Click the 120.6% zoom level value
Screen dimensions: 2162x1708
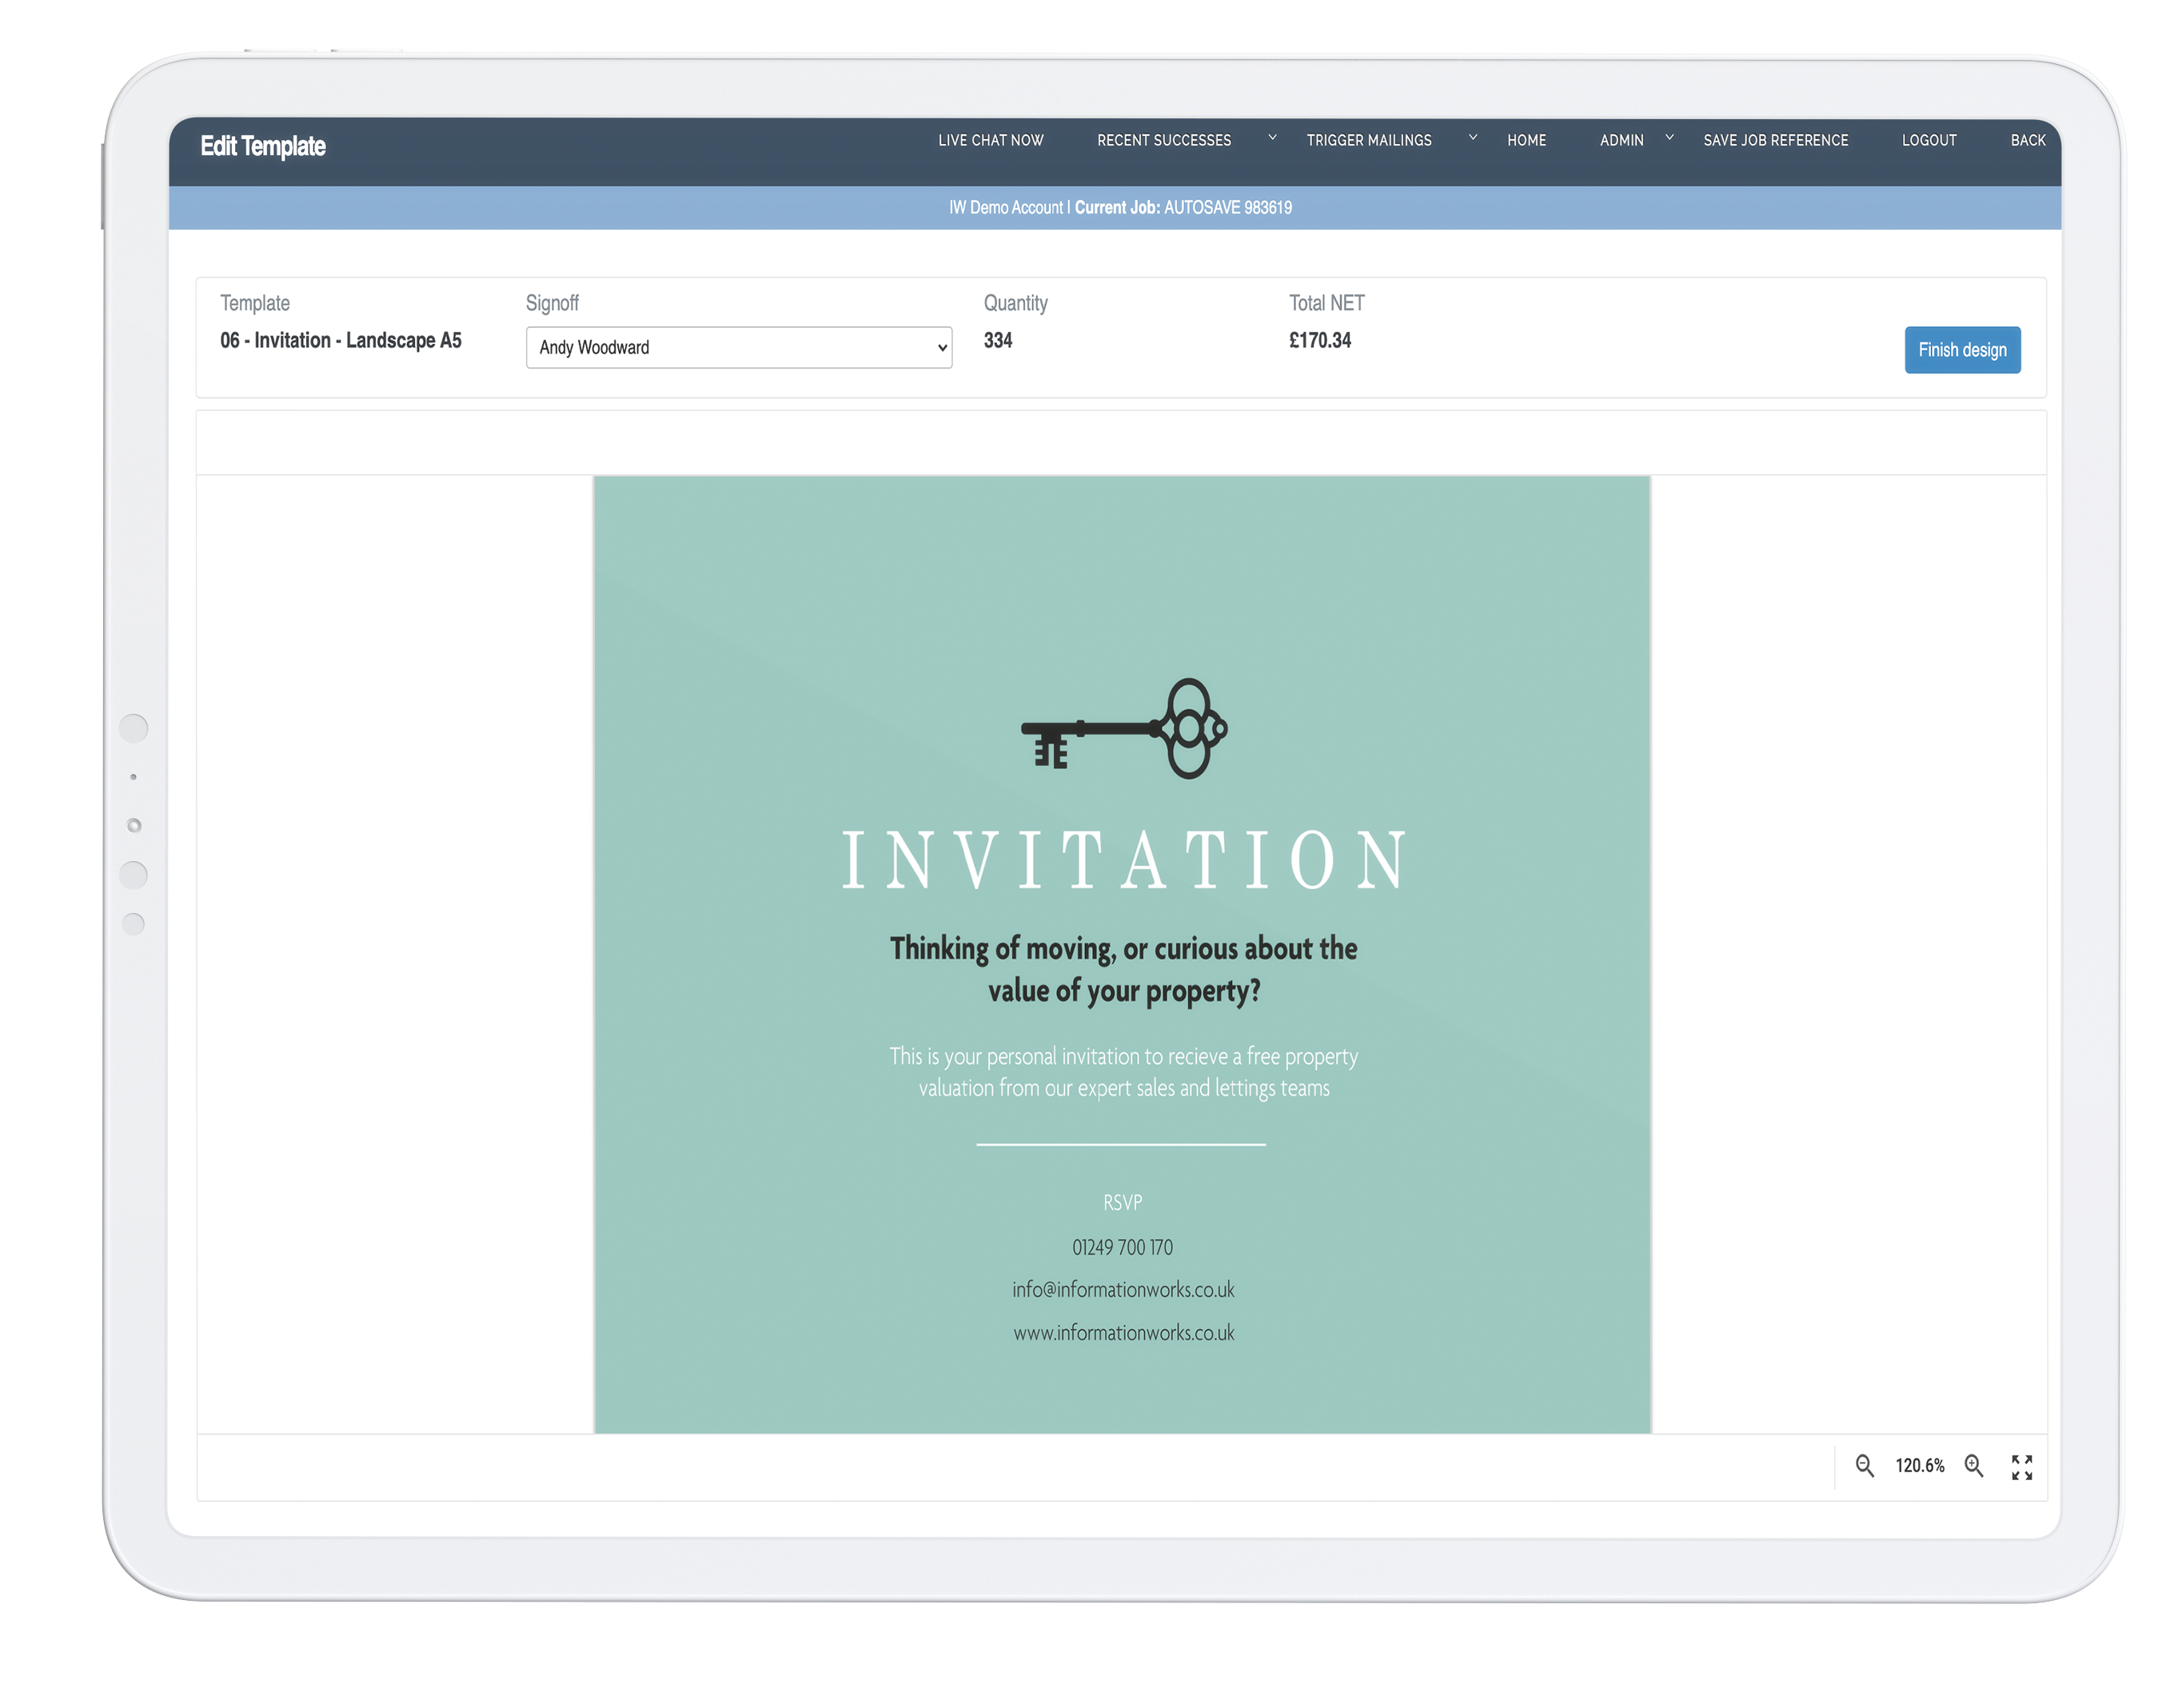tap(1919, 1466)
